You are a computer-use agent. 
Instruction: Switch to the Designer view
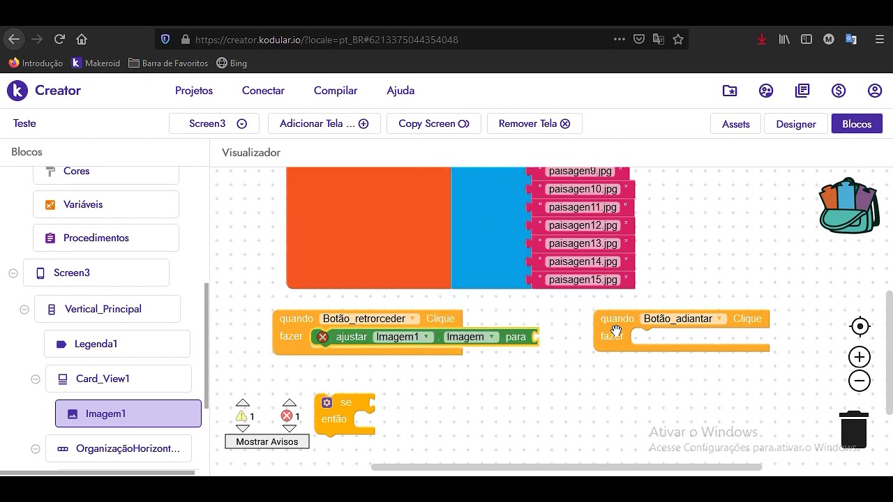[796, 124]
